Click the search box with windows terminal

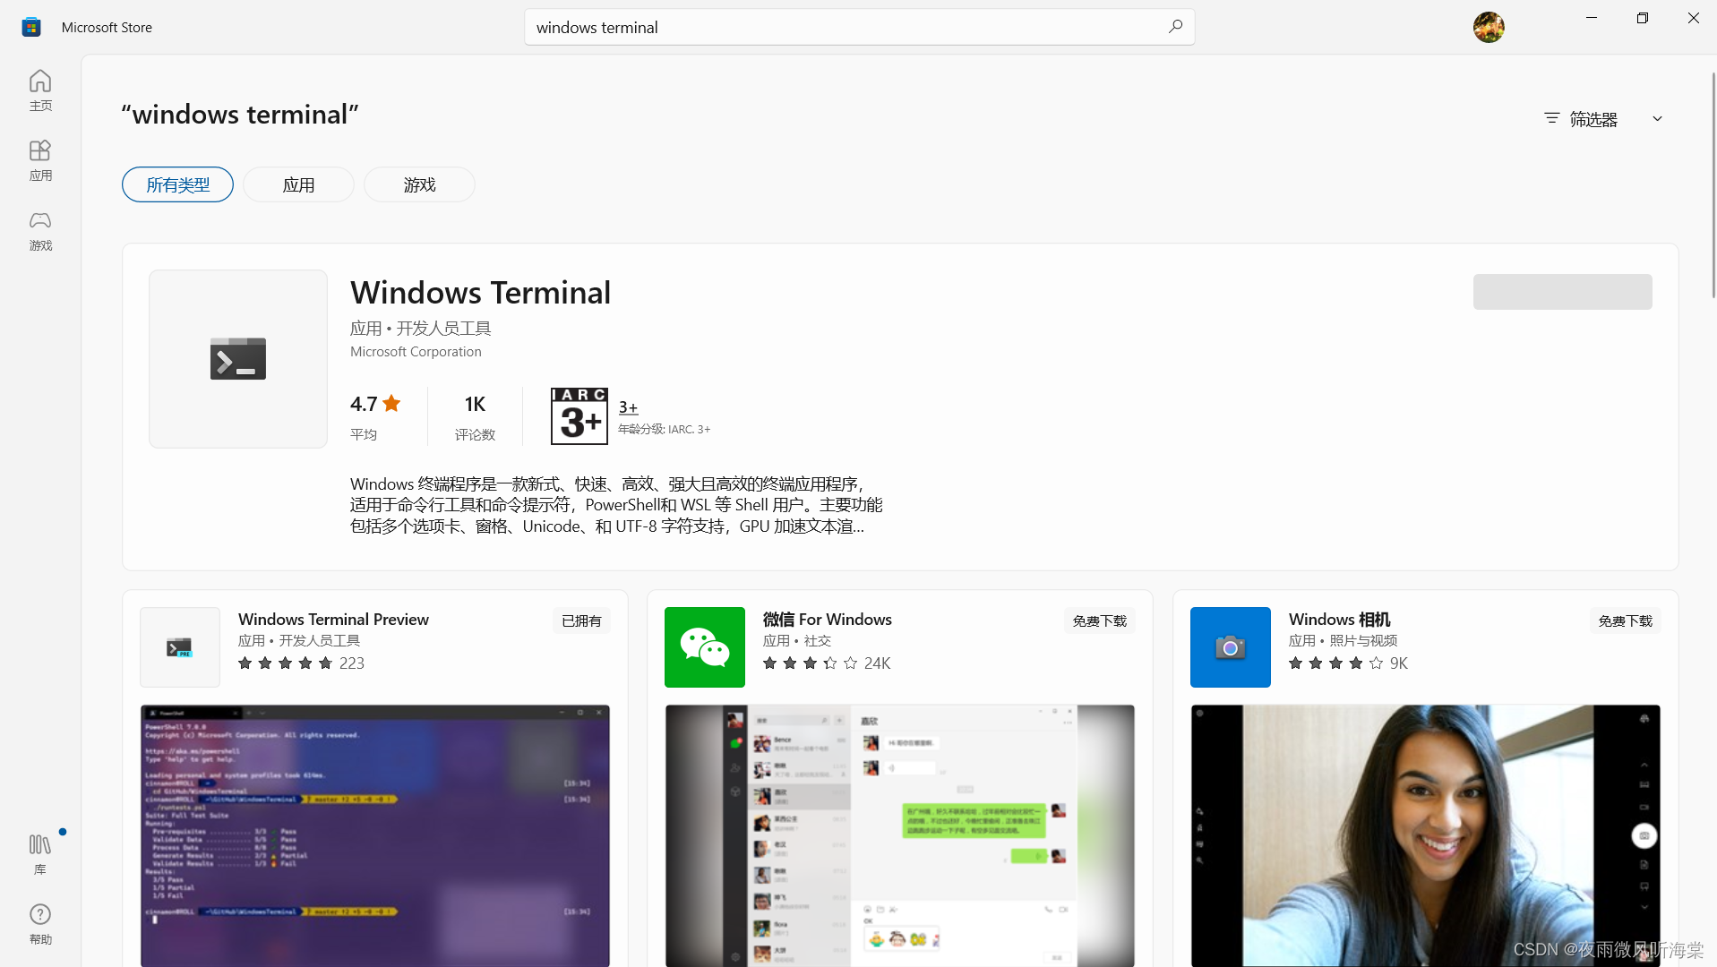(x=860, y=27)
